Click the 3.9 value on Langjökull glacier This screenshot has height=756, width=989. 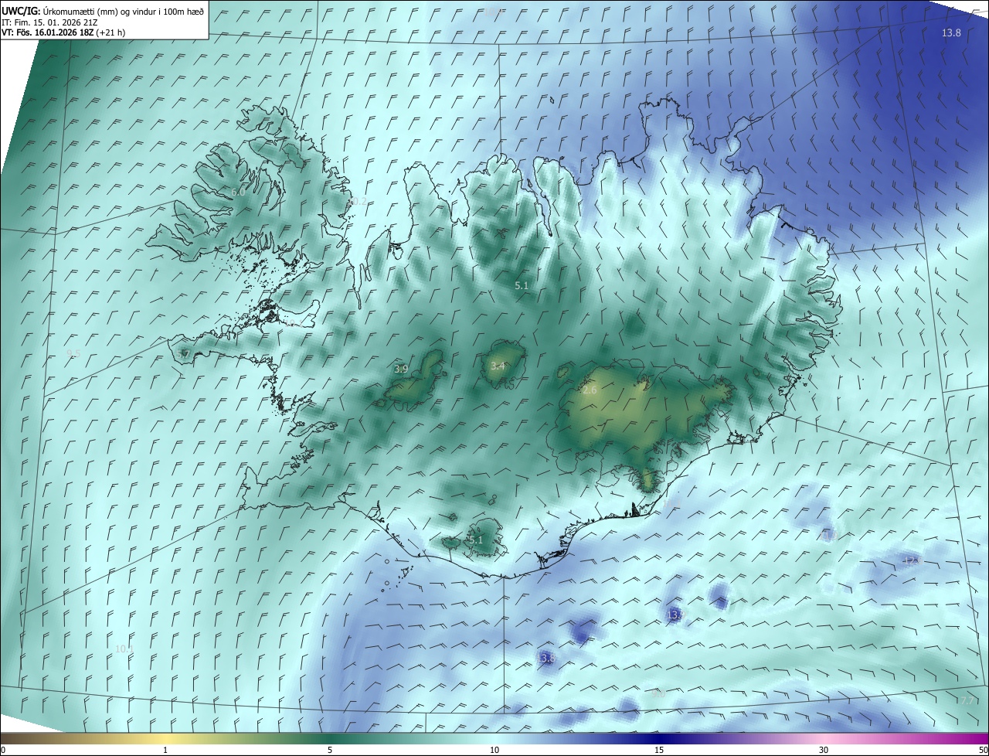[x=401, y=369]
